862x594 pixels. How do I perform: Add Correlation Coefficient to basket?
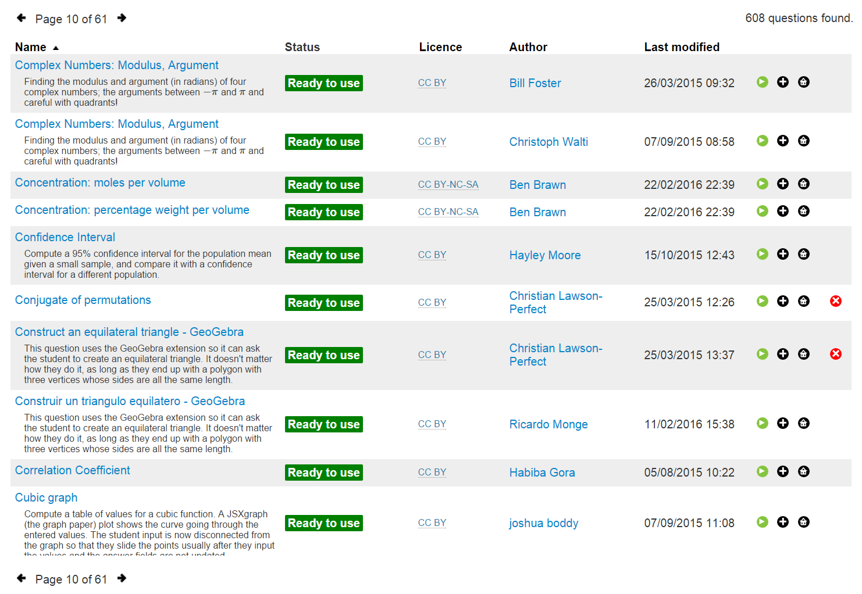tap(803, 471)
